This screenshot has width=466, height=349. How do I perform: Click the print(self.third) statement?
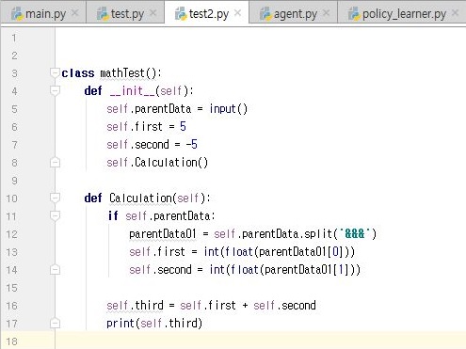tap(154, 324)
